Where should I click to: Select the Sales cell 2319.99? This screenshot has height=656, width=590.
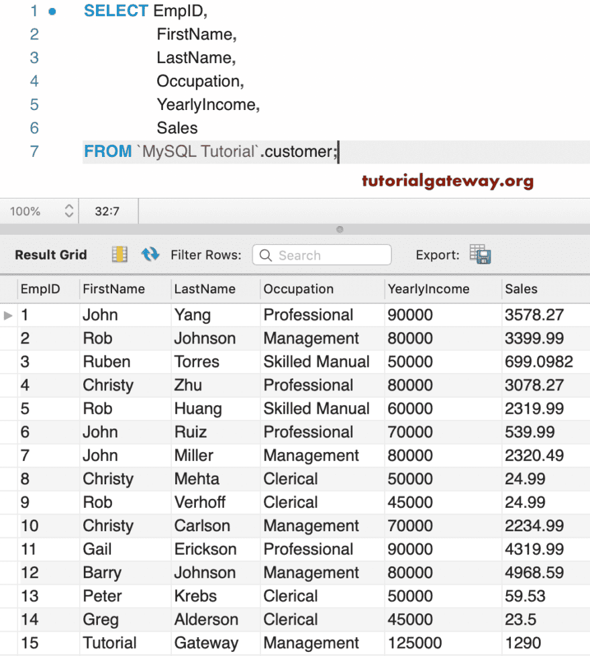click(x=546, y=408)
